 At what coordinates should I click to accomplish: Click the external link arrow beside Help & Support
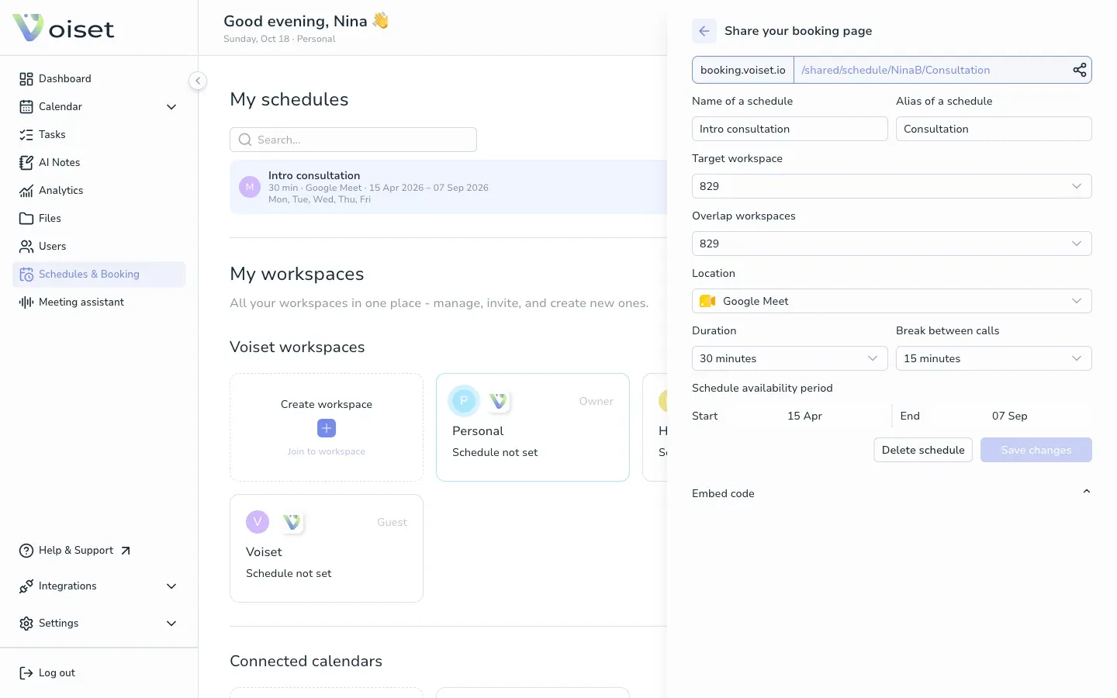(126, 551)
